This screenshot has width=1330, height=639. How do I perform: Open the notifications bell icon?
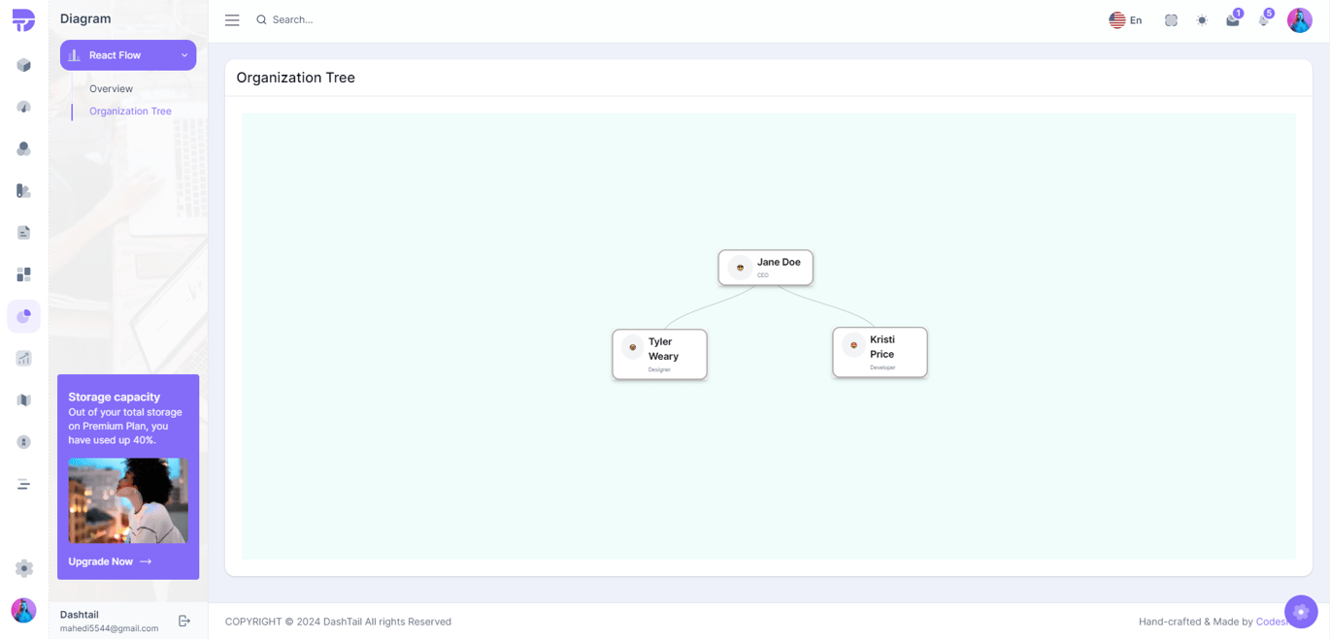pos(1264,20)
